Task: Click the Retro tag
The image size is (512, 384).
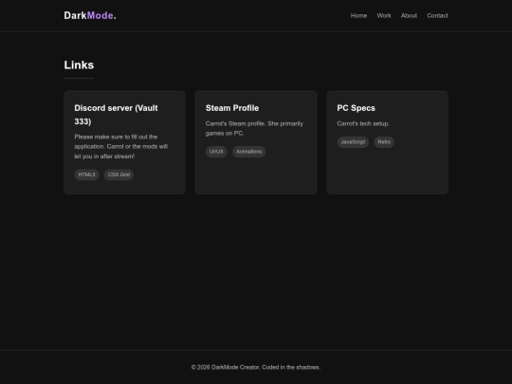Action: click(x=384, y=142)
